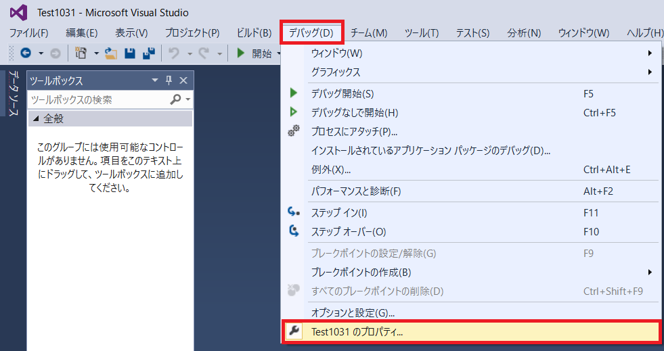Click the submenu arrow of グラフィックス
Screen dimensions: 664x351
coord(650,72)
